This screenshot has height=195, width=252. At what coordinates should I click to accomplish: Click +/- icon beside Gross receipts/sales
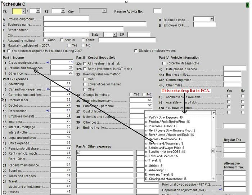(x=48, y=62)
